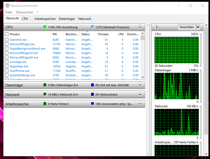The height and width of the screenshot is (159, 210).
Task: Click the Ansichten button
Action: (187, 27)
